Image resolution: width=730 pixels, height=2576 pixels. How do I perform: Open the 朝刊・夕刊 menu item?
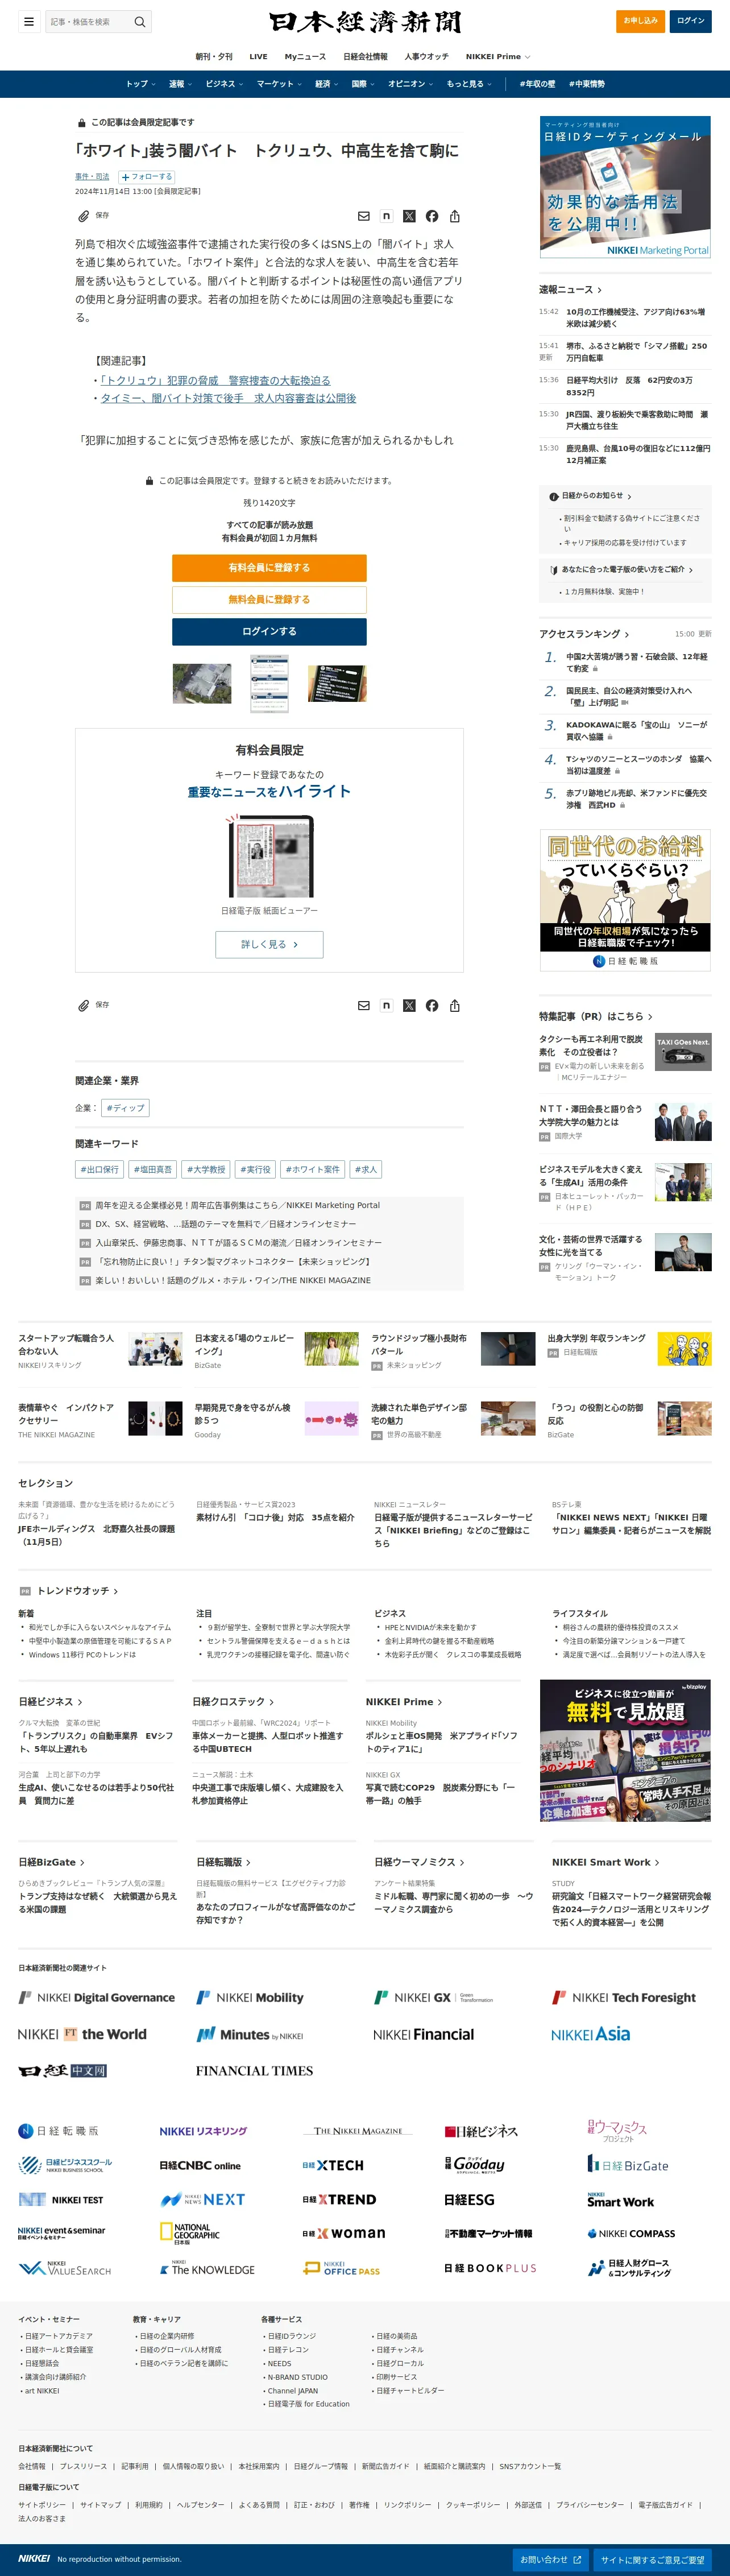[214, 56]
